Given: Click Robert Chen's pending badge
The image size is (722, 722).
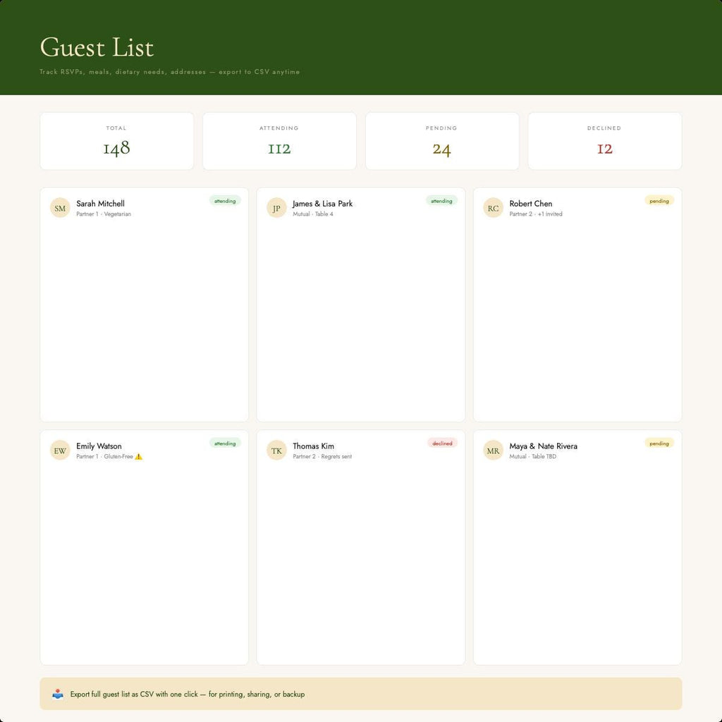Looking at the screenshot, I should [659, 201].
